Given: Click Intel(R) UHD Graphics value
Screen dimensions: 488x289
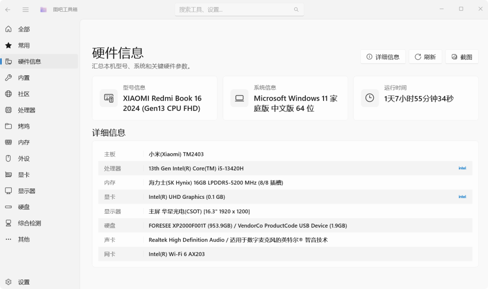Looking at the screenshot, I should [187, 197].
